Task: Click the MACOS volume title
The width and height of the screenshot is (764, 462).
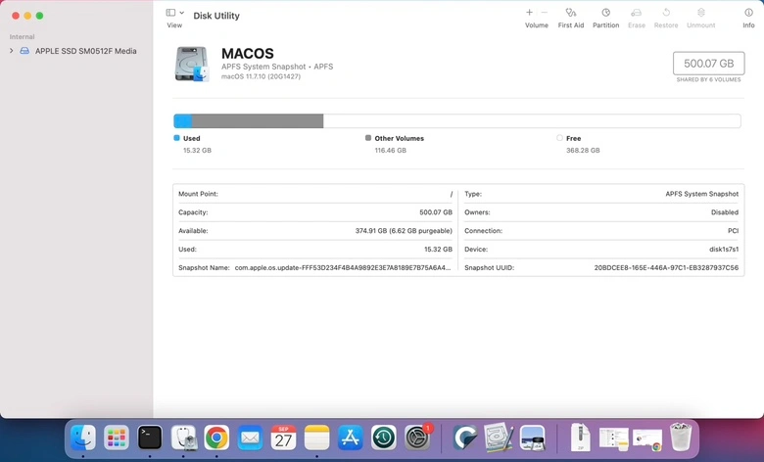Action: [248, 54]
